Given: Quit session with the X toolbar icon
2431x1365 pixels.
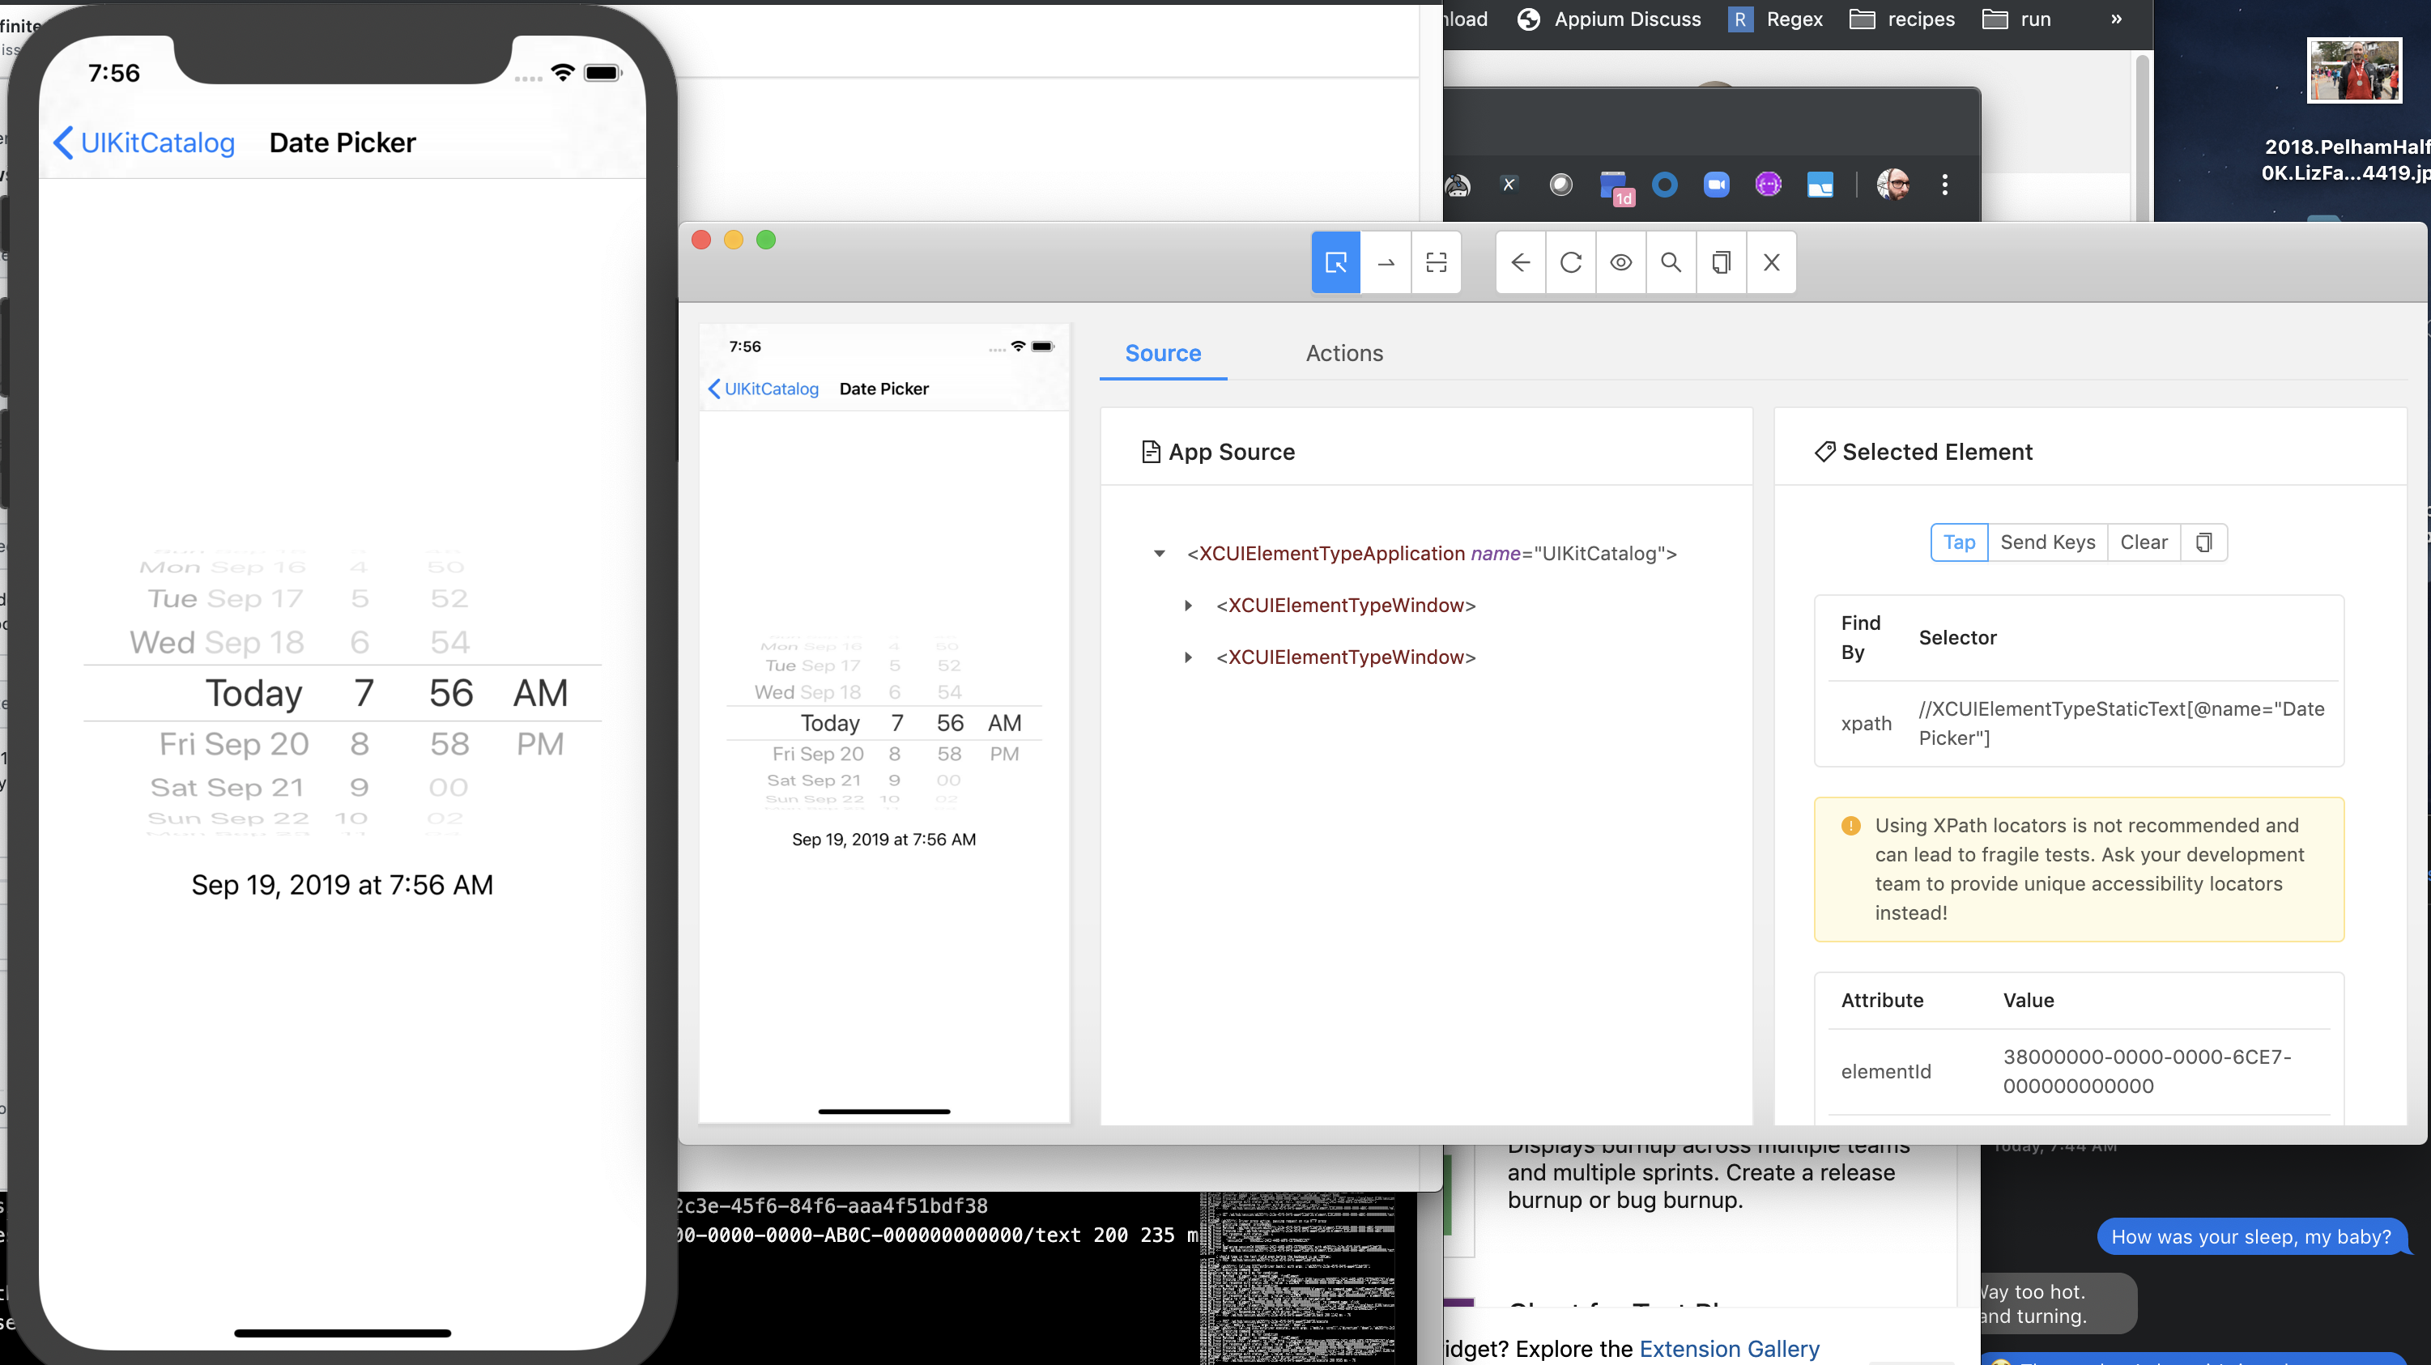Looking at the screenshot, I should [x=1771, y=262].
